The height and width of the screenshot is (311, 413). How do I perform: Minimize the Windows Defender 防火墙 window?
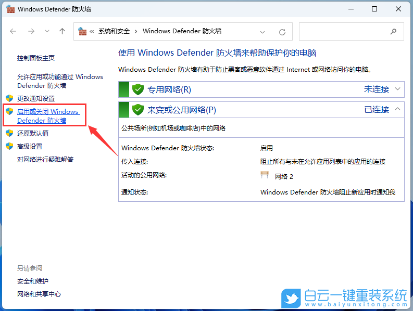[x=351, y=9]
